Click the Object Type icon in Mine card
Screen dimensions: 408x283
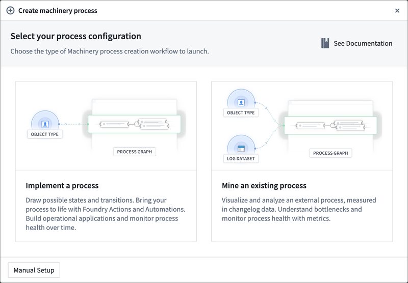pyautogui.click(x=241, y=102)
